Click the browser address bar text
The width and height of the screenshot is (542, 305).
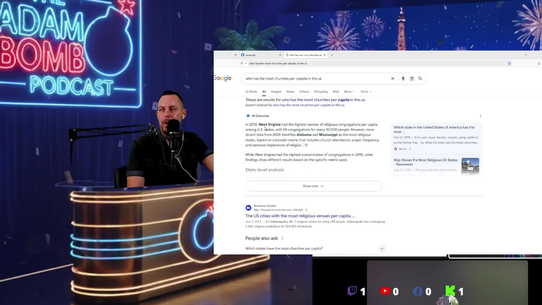click(x=278, y=64)
